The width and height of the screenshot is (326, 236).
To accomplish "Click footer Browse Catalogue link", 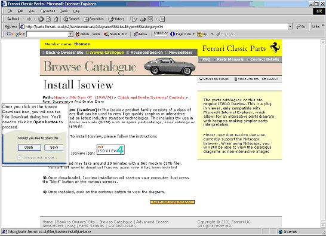I will tap(116, 222).
